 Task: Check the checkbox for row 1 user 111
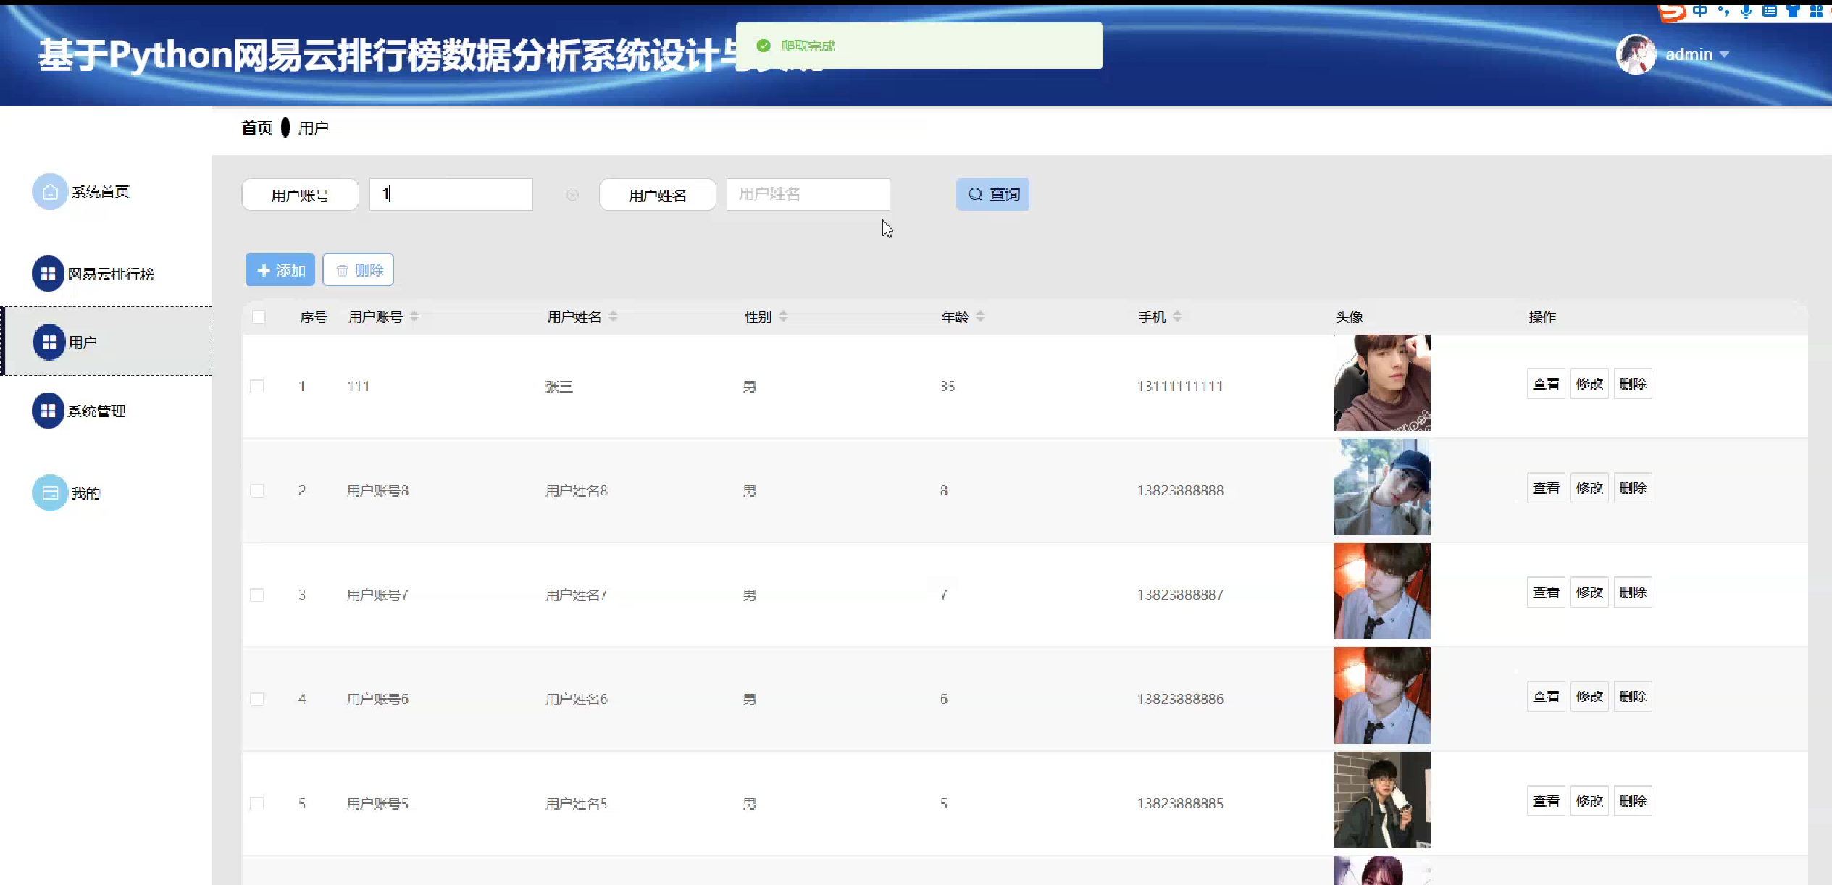click(x=257, y=386)
